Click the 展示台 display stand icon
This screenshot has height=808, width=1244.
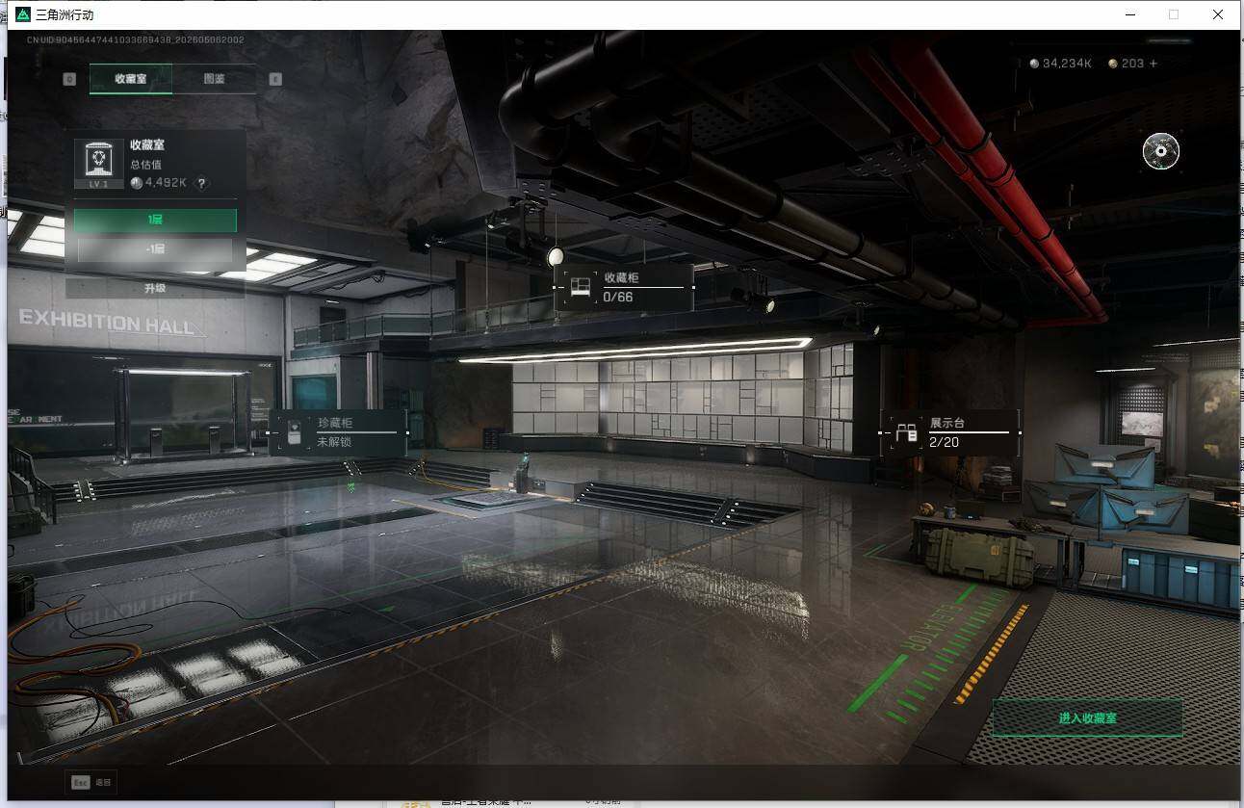pos(906,433)
